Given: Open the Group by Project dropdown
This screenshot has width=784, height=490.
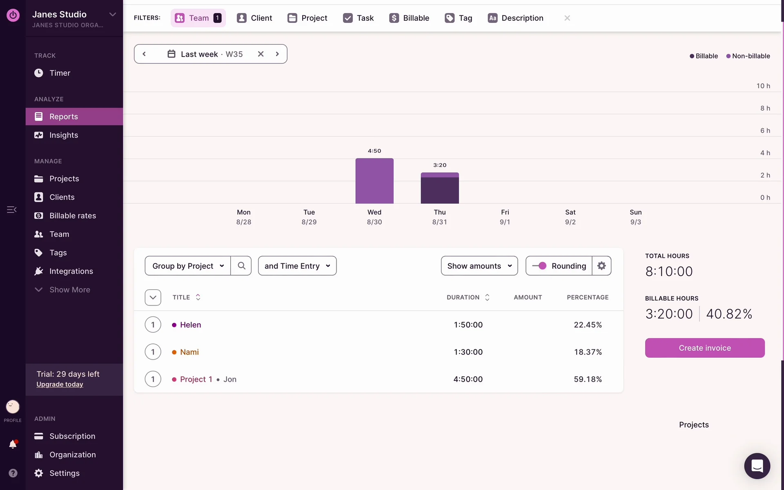Looking at the screenshot, I should pyautogui.click(x=188, y=266).
